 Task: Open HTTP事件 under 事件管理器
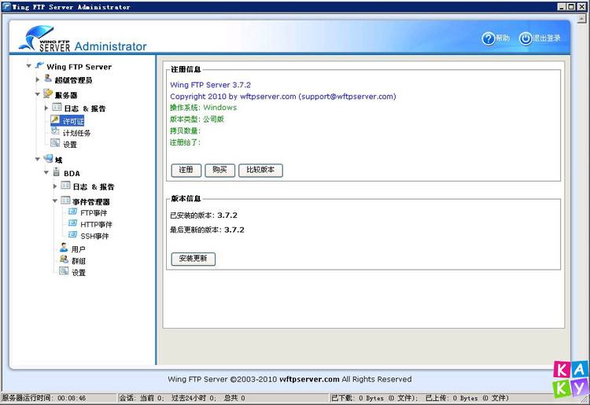pyautogui.click(x=96, y=225)
